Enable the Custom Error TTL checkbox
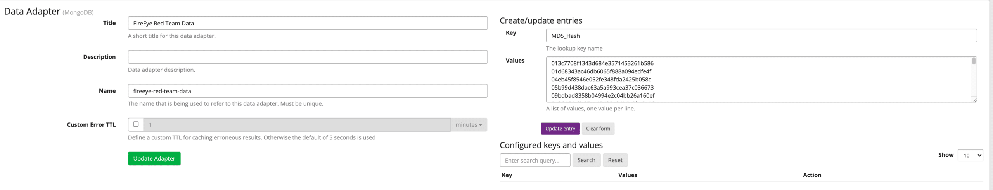The height and width of the screenshot is (190, 993). [136, 124]
